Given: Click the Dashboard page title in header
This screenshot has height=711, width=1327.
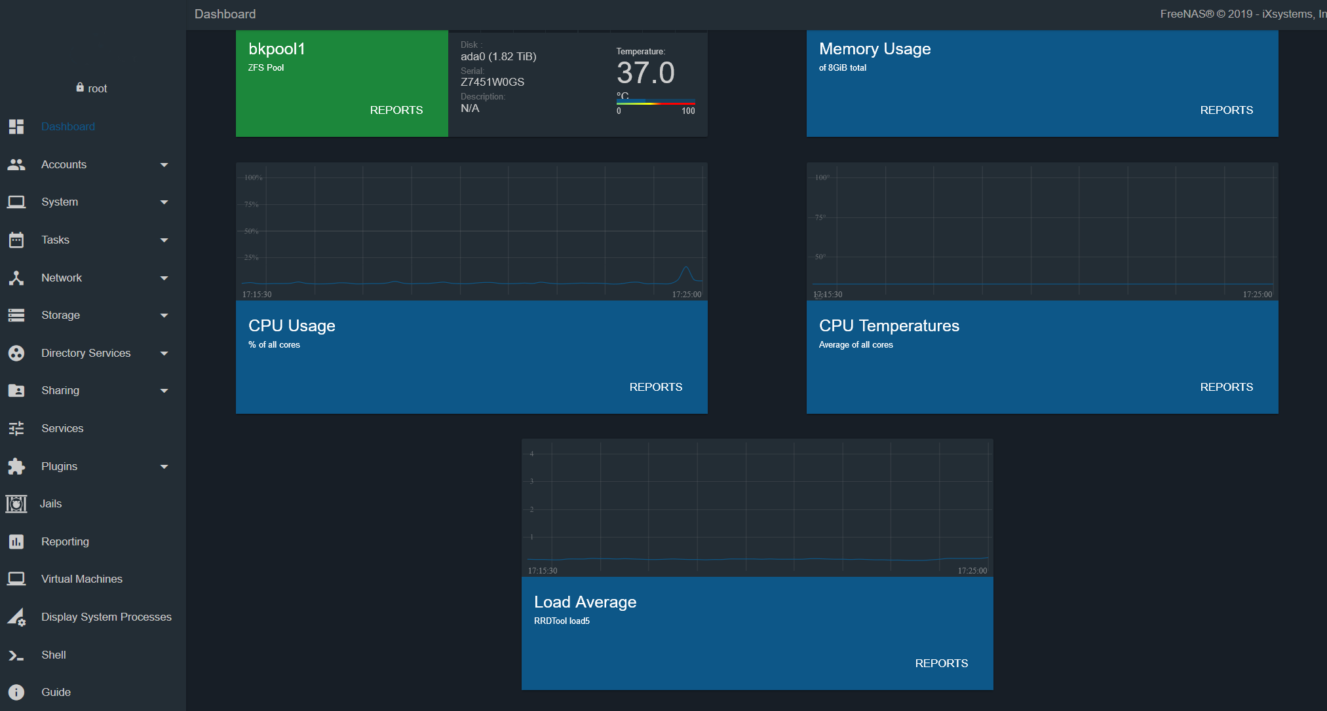Looking at the screenshot, I should click(225, 14).
